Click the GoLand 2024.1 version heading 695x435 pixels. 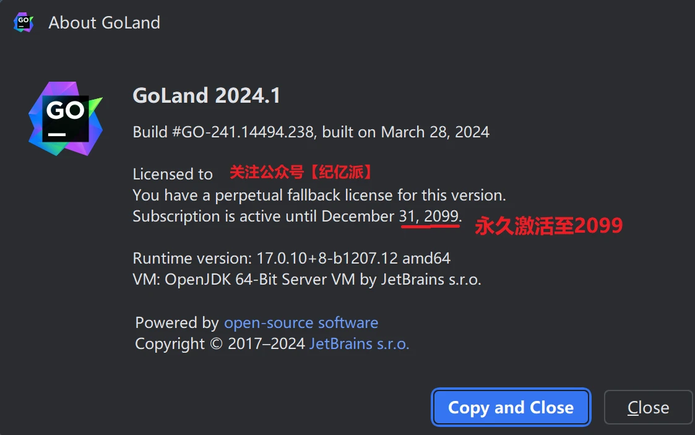[x=207, y=96]
